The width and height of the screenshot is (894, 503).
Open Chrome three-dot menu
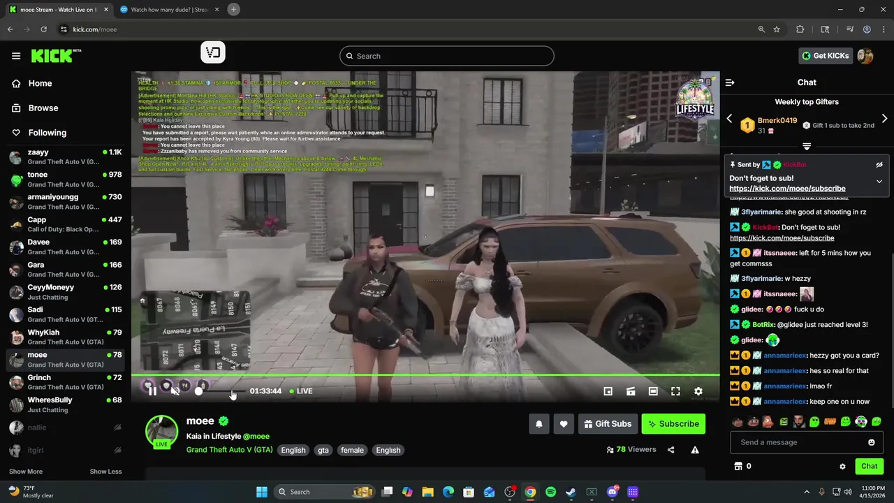883,29
